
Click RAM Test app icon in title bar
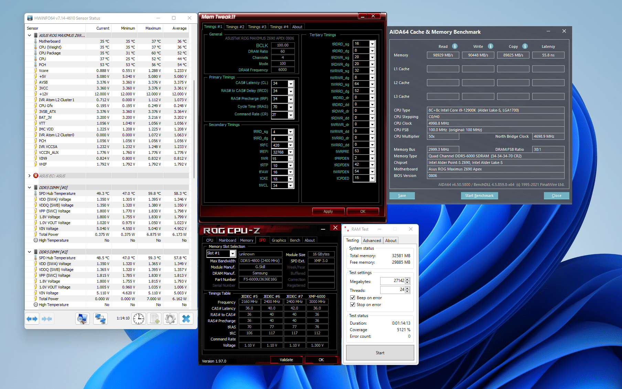[347, 229]
